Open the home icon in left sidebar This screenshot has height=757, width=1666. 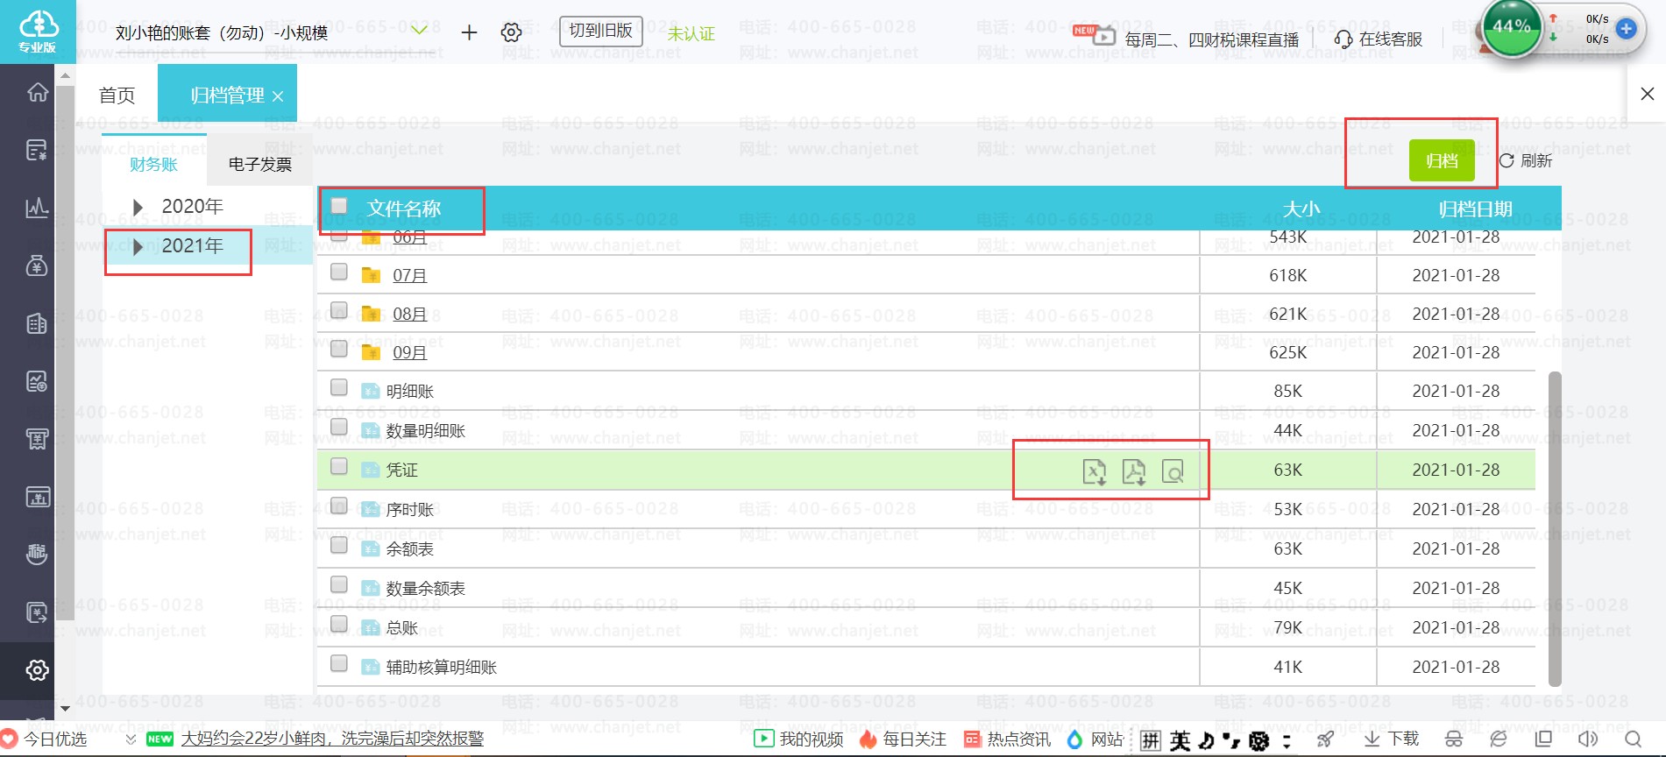(x=37, y=91)
